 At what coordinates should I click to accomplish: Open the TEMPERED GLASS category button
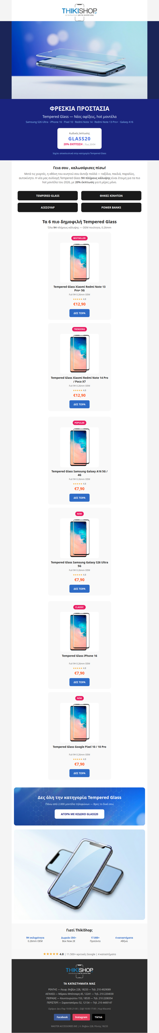pos(48,196)
